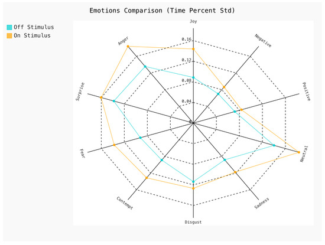Click the On Stimulus orange legend swatch
This screenshot has width=325, height=245.
click(9, 35)
